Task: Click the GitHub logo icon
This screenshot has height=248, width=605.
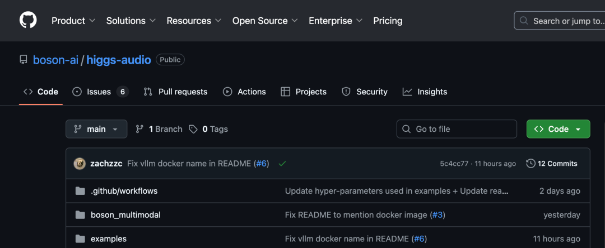Action: pos(28,21)
